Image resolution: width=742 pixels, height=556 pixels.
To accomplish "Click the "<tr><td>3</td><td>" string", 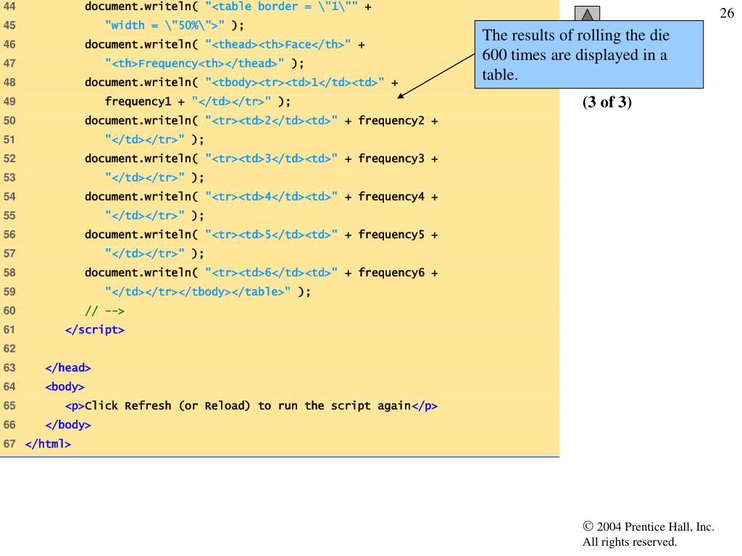I will (271, 159).
